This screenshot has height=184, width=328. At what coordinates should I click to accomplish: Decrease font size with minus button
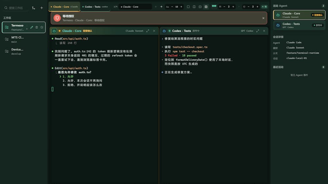click(172, 7)
